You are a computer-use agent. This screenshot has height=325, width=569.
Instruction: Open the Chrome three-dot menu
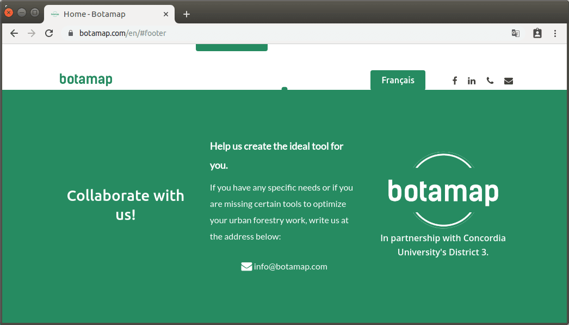[555, 33]
